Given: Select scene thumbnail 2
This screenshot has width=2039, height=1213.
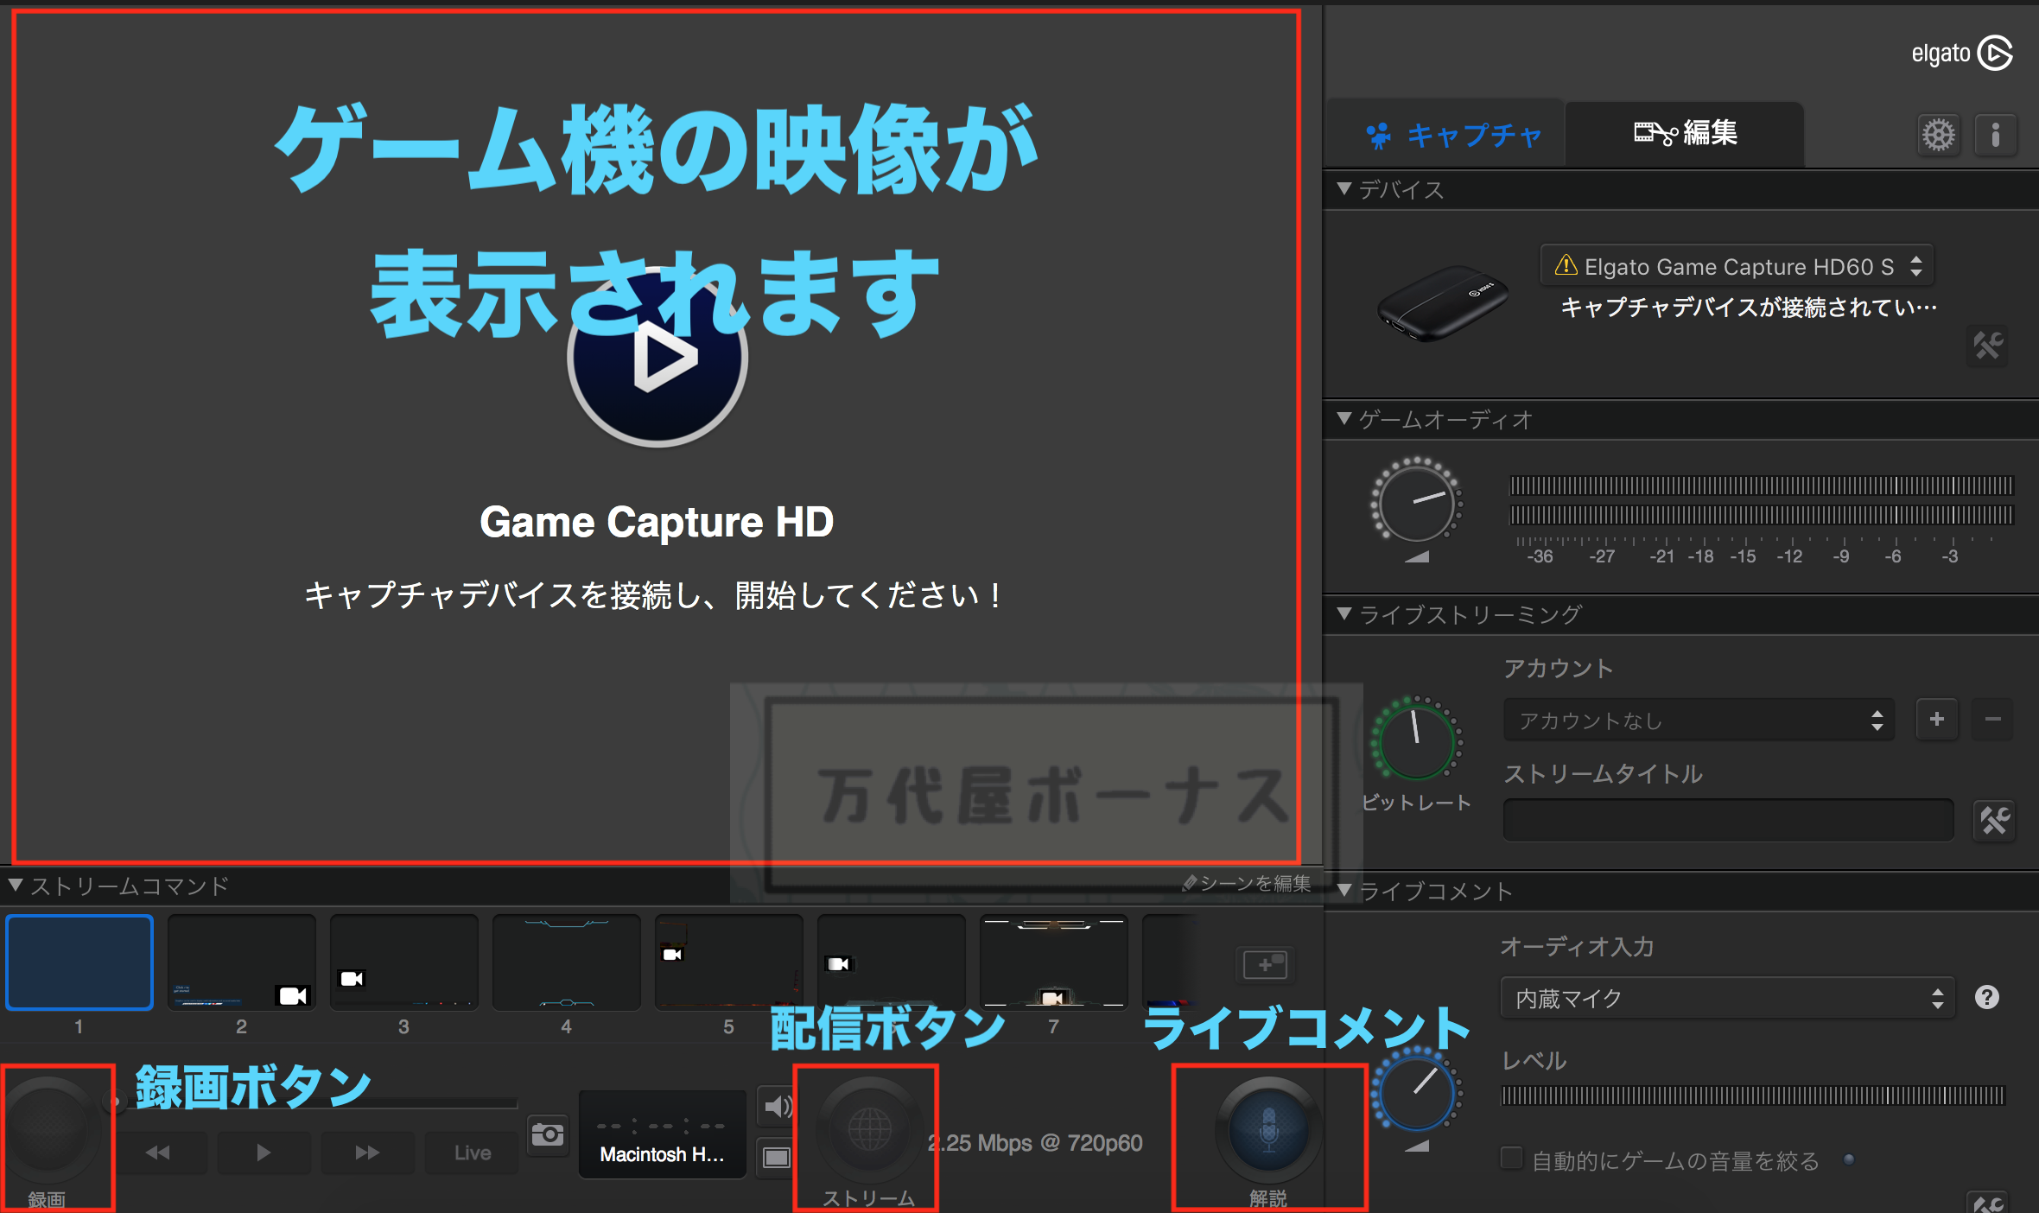Looking at the screenshot, I should (241, 962).
